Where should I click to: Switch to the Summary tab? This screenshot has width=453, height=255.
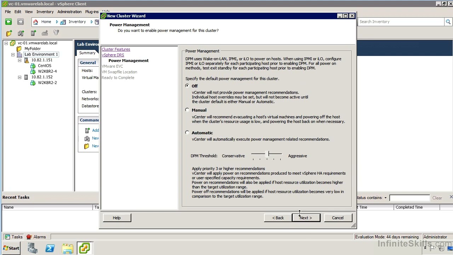pyautogui.click(x=87, y=53)
